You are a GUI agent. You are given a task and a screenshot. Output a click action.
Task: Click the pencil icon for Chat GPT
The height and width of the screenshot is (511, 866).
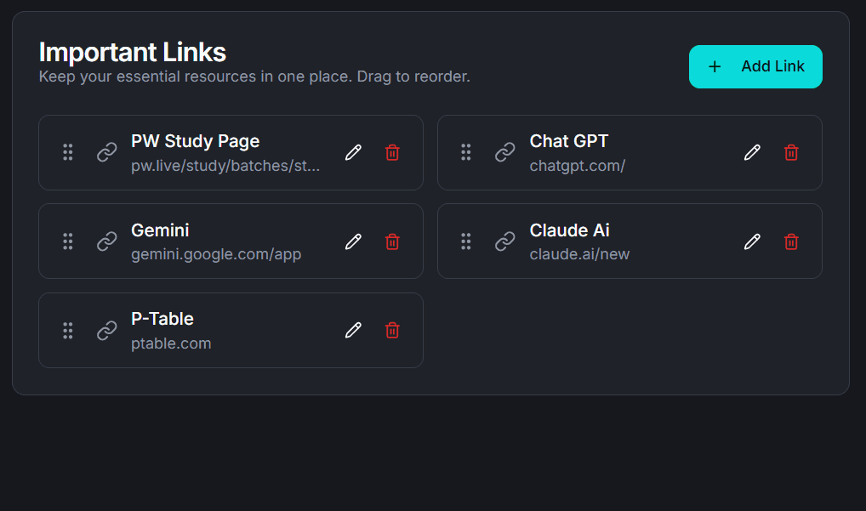(752, 152)
